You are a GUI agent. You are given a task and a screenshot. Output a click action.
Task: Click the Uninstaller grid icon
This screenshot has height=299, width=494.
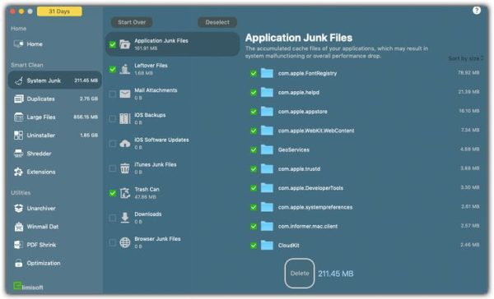pyautogui.click(x=19, y=136)
